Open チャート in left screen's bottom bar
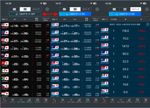This screenshot has width=150, height=108. coord(13,101)
